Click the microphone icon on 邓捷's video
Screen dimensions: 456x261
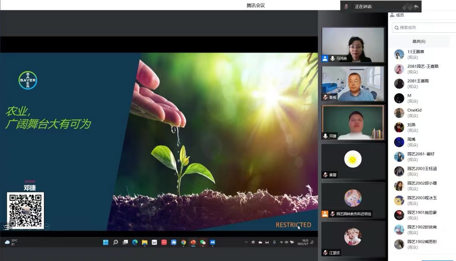pyautogui.click(x=325, y=136)
